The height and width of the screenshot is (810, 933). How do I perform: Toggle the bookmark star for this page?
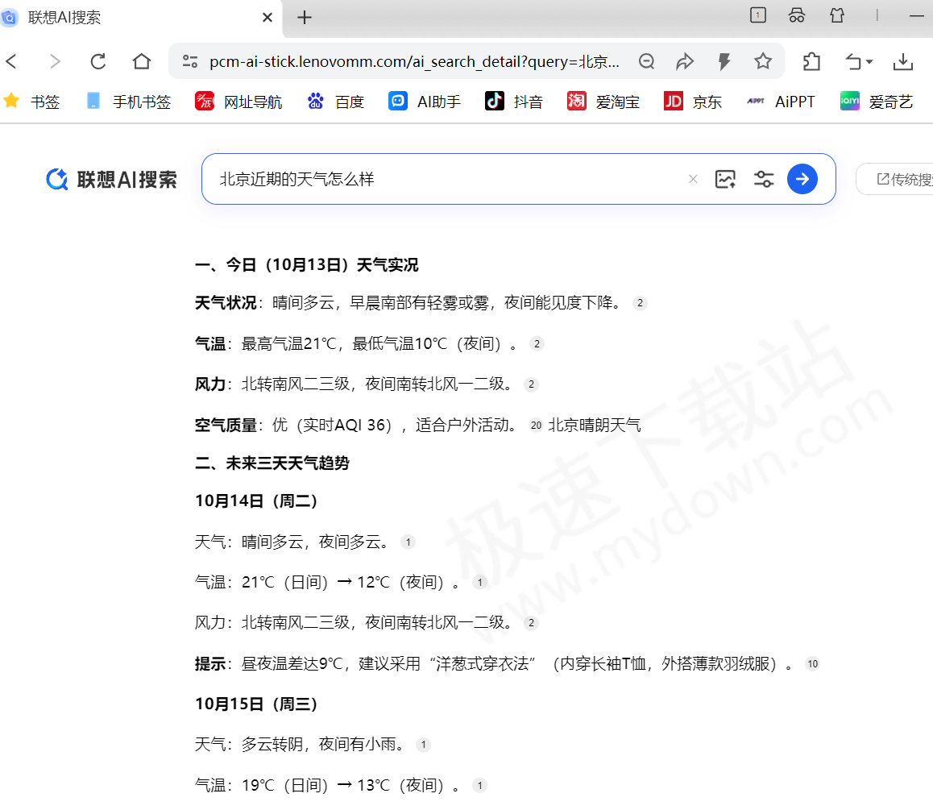coord(761,61)
